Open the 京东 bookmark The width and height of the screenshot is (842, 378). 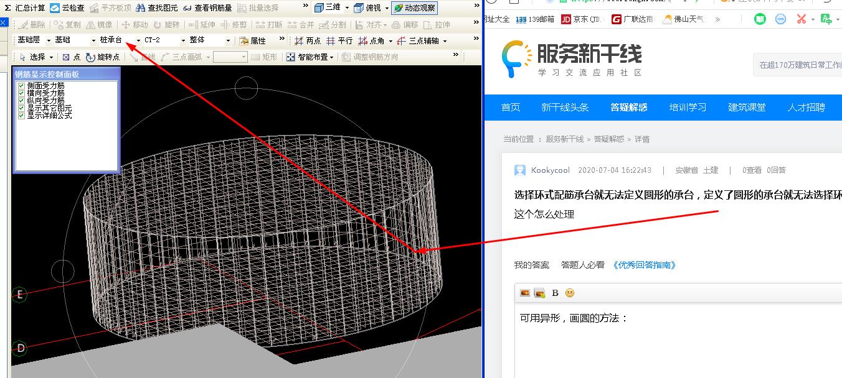point(580,19)
